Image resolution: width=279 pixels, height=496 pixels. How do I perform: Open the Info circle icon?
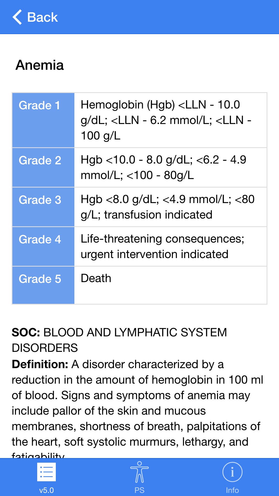coord(232,472)
